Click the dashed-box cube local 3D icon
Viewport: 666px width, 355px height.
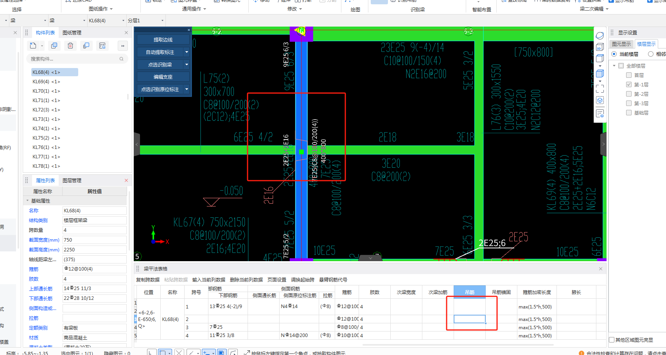600,100
